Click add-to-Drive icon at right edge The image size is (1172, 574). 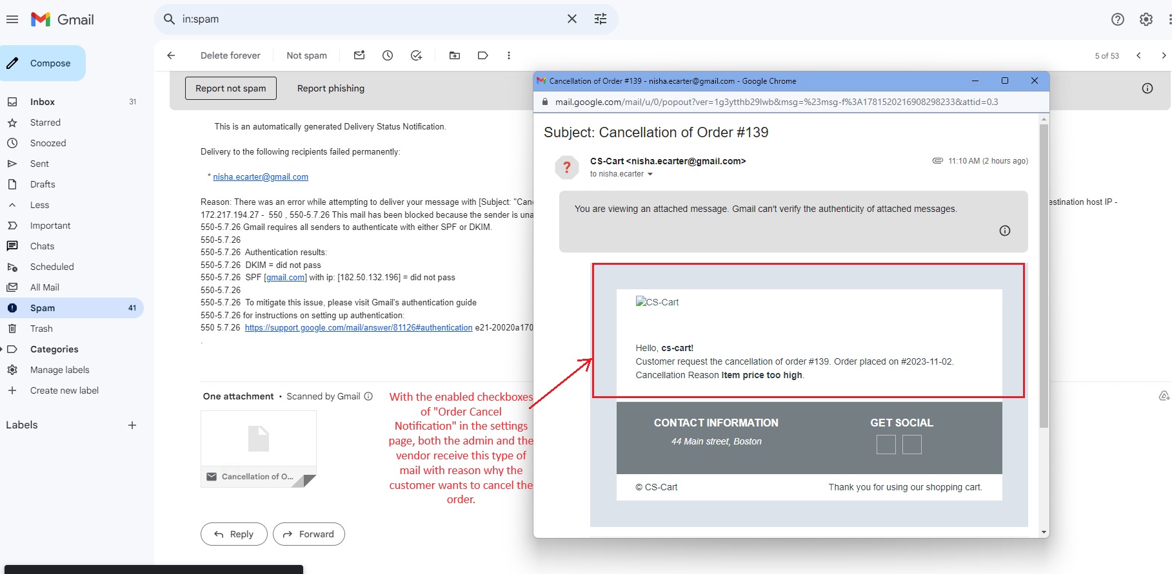[1164, 396]
